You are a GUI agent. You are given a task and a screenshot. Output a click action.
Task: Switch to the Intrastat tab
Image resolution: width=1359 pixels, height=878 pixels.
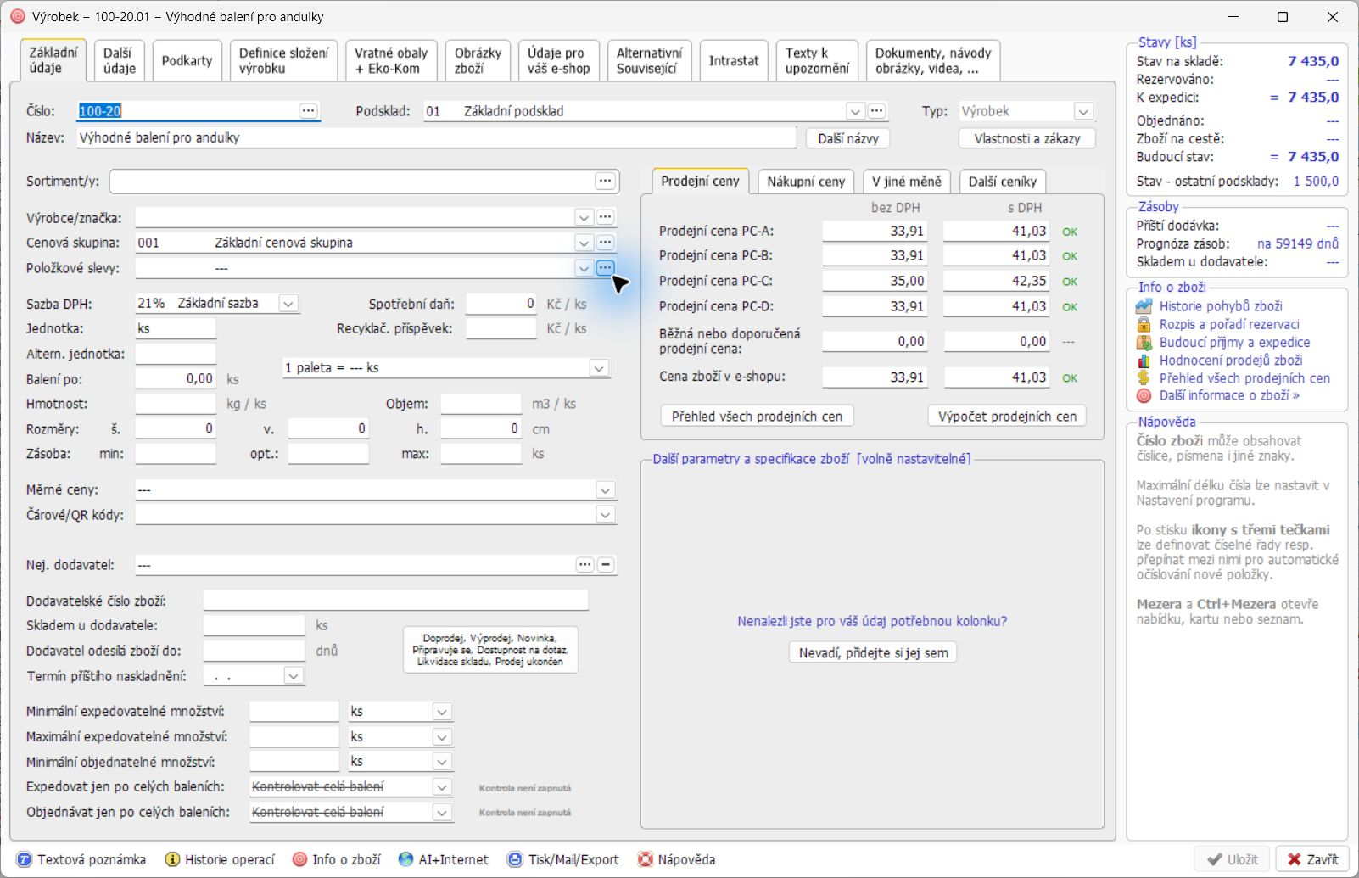[x=734, y=60]
